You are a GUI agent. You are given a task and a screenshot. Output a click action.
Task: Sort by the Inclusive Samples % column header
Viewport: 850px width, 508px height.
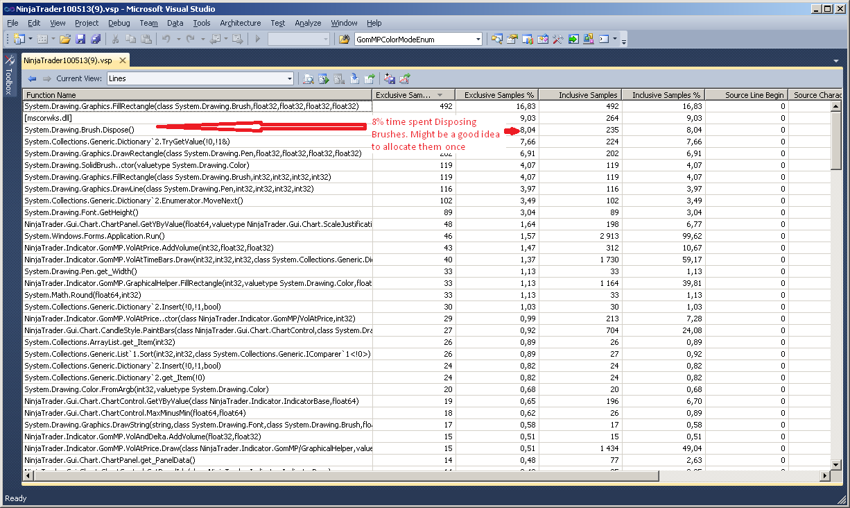[x=663, y=95]
